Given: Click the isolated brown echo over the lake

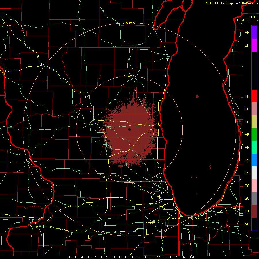Looking at the screenshot, I should point(197,96).
